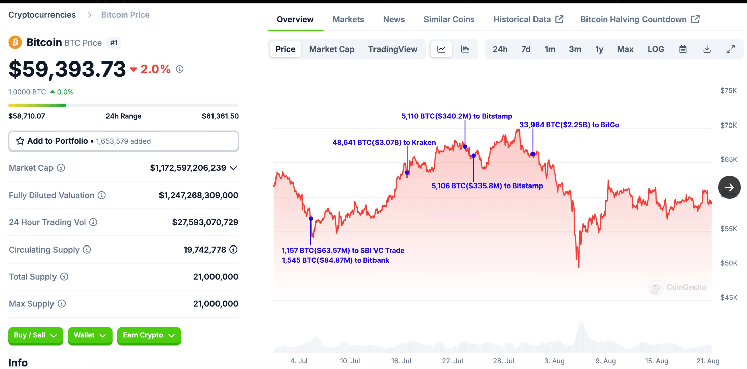Download the chart data icon
The height and width of the screenshot is (369, 747).
tap(707, 49)
